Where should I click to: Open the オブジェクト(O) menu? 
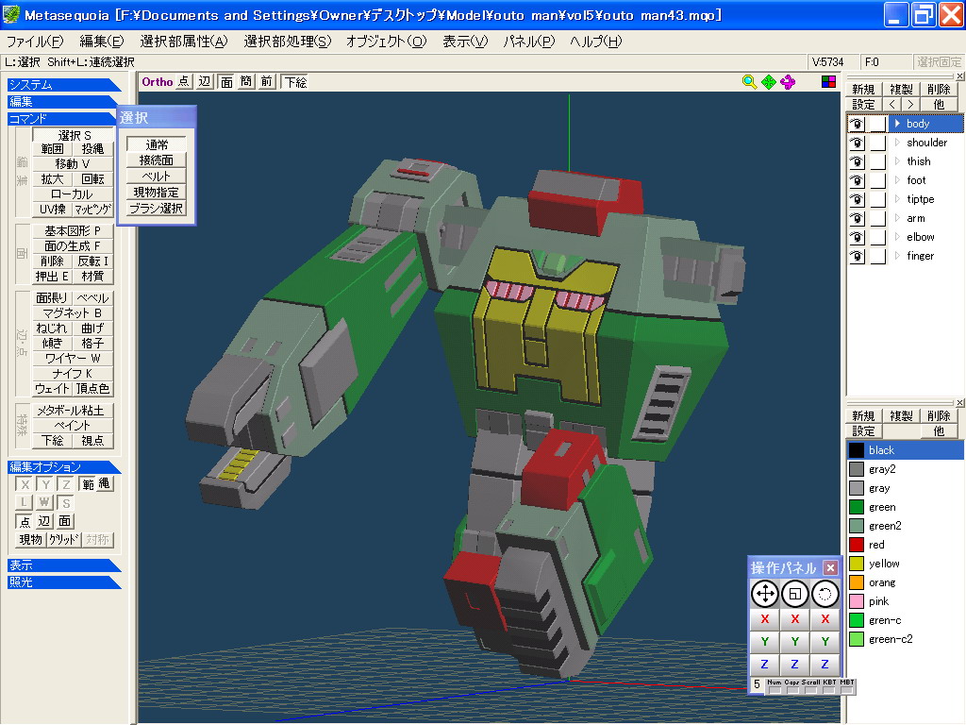386,42
